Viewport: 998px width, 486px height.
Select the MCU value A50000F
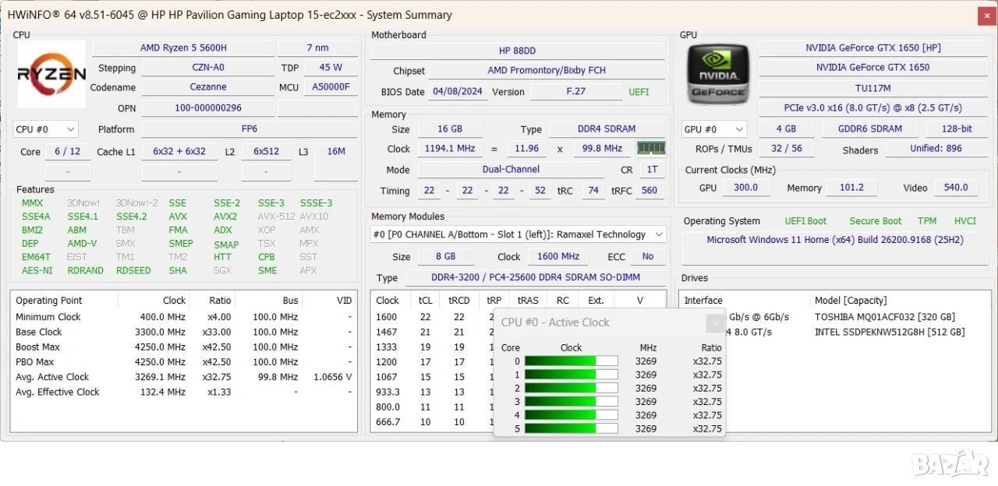point(331,87)
